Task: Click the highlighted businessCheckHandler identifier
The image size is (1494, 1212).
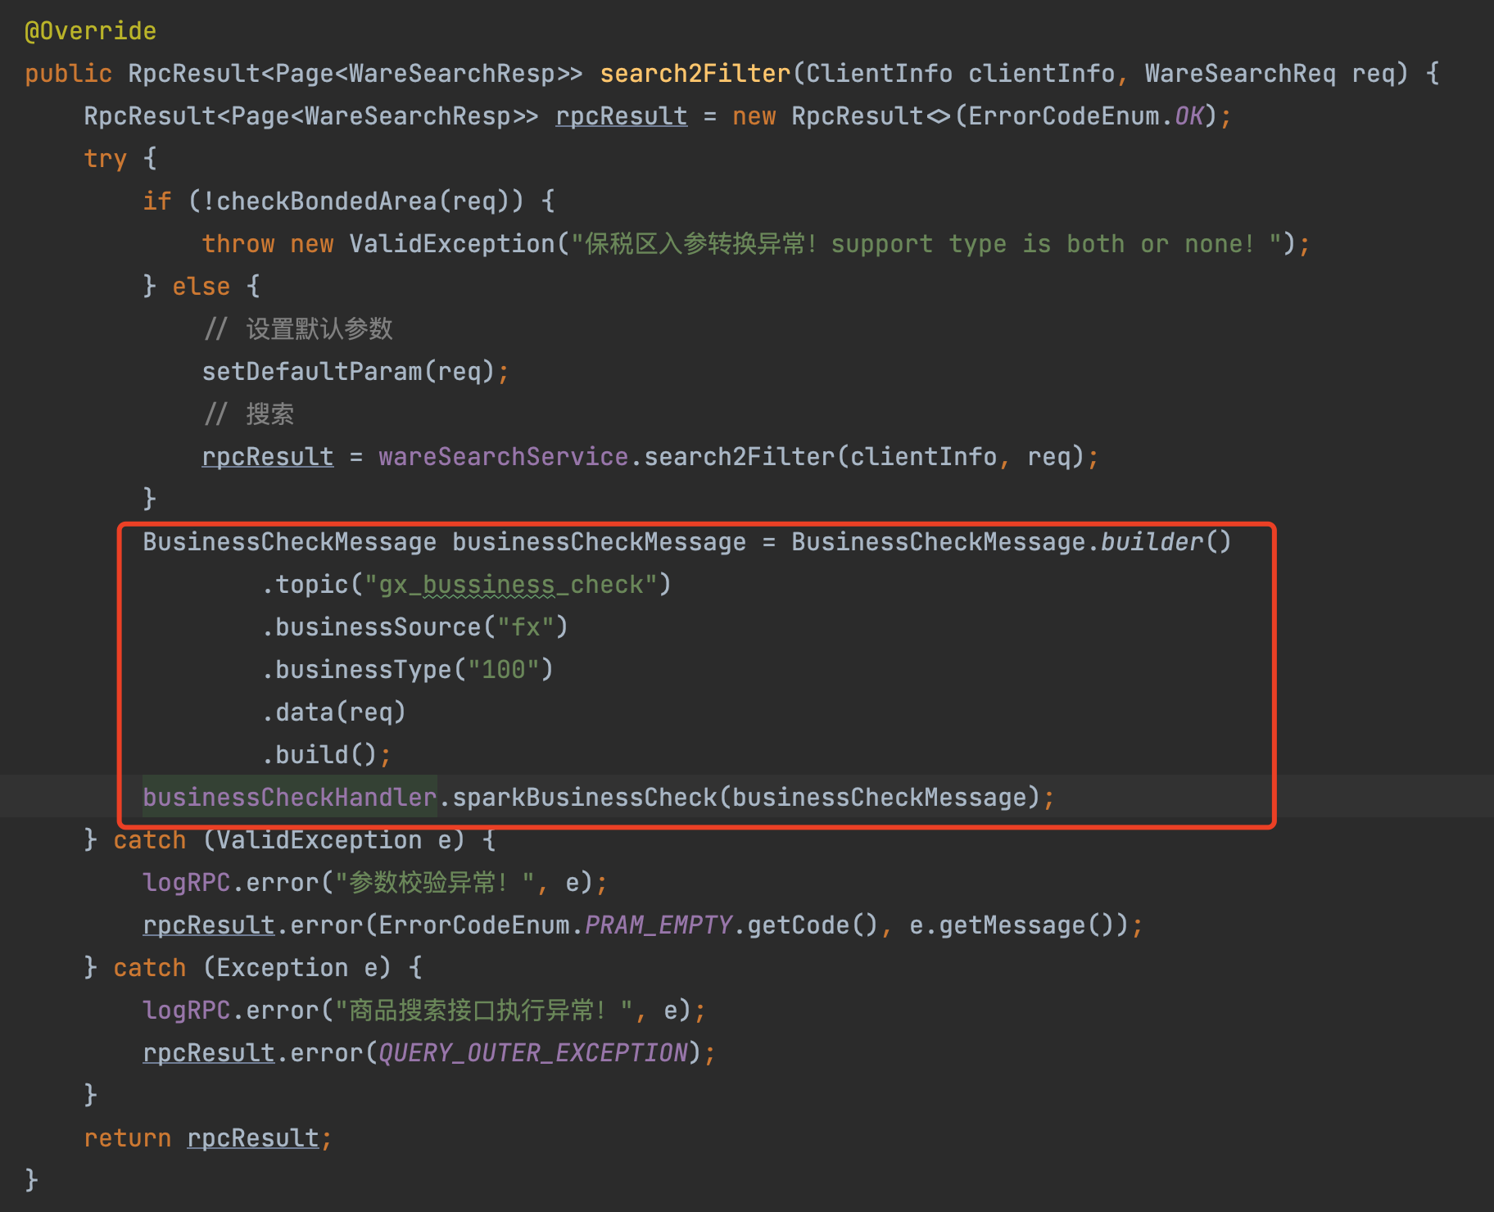Action: point(289,798)
